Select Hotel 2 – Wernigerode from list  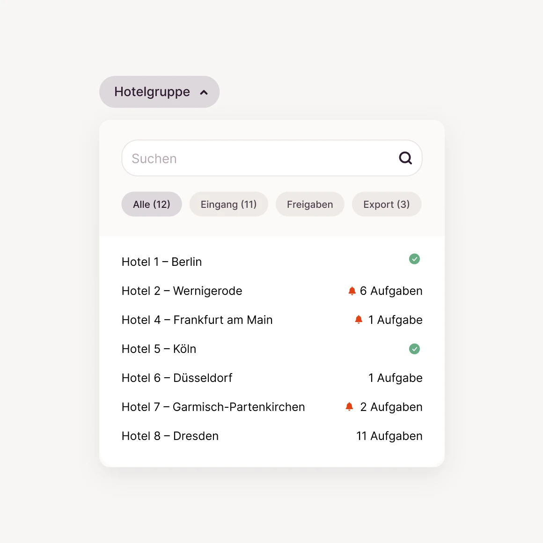click(182, 291)
